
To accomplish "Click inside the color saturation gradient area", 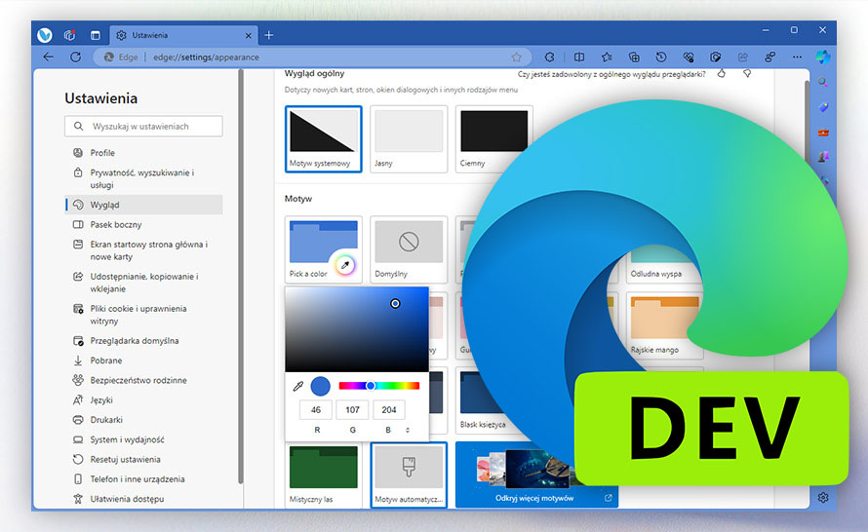I will [x=357, y=329].
